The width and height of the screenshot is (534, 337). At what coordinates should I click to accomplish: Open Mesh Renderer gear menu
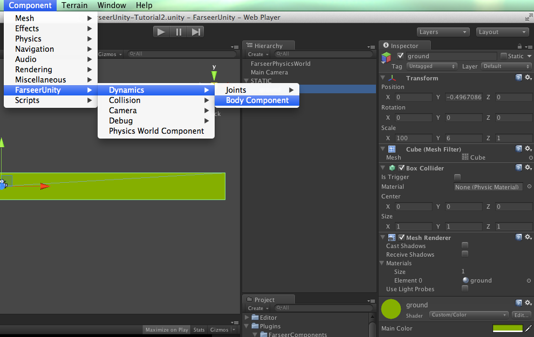(528, 237)
